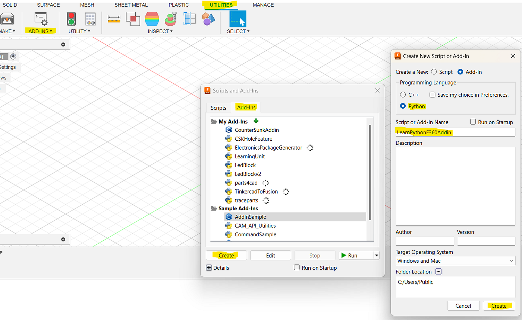This screenshot has width=522, height=320.
Task: Select the colored shapes component color icon
Action: [209, 19]
